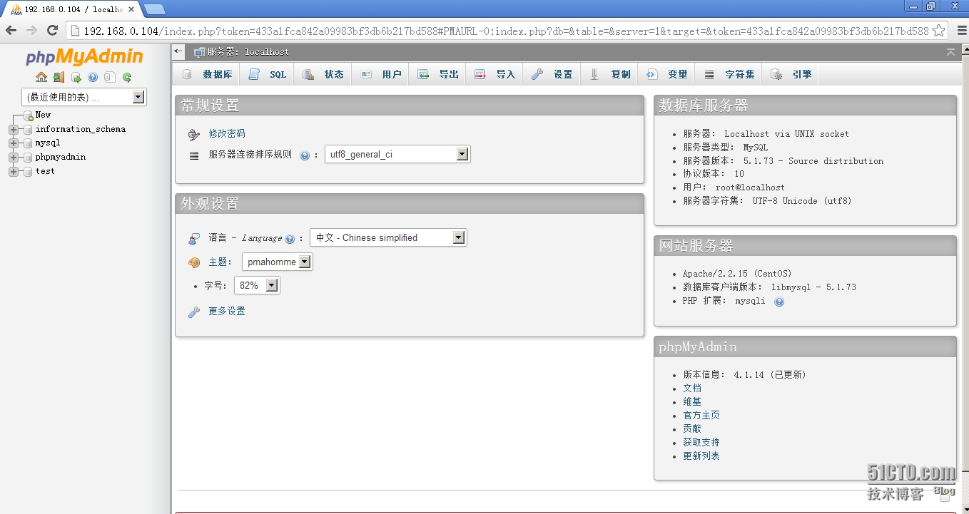Click the phpmyadmin database cylinder icon
Screen dimensions: 969x514
click(x=29, y=158)
